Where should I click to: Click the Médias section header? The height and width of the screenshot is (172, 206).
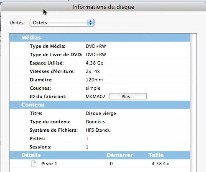point(100,37)
